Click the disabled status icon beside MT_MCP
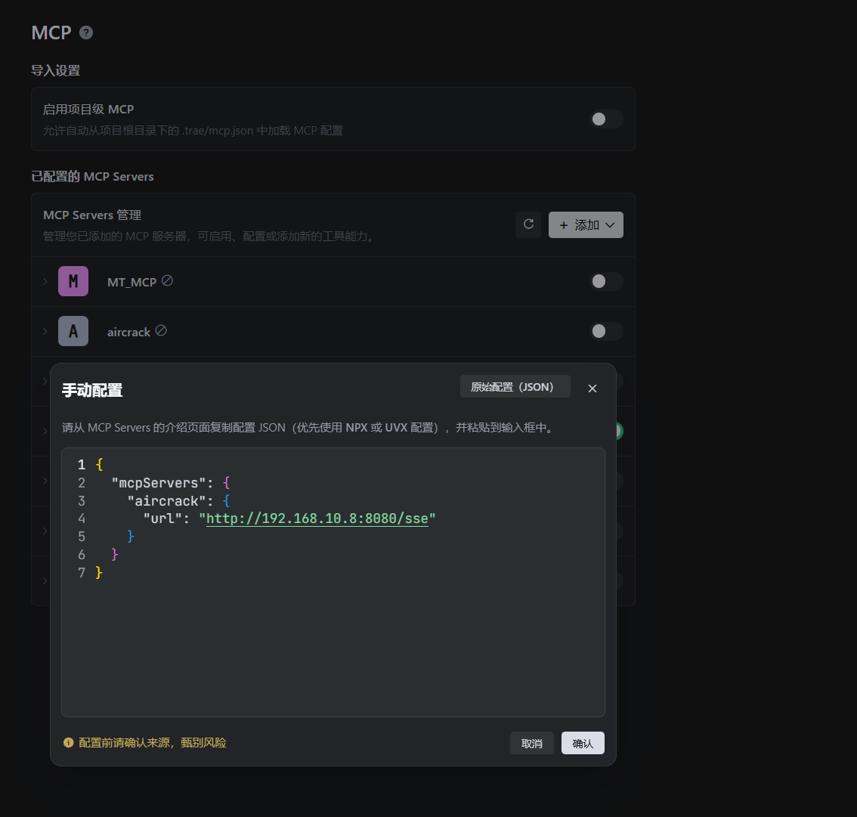The image size is (857, 817). point(167,281)
